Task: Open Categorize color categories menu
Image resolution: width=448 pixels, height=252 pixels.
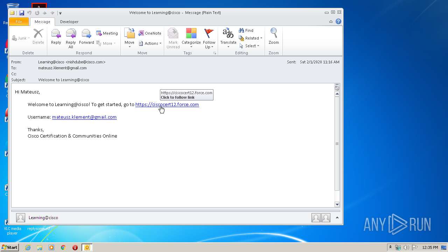Action: [191, 38]
